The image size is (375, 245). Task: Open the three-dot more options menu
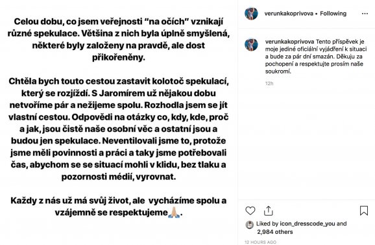[365, 14]
